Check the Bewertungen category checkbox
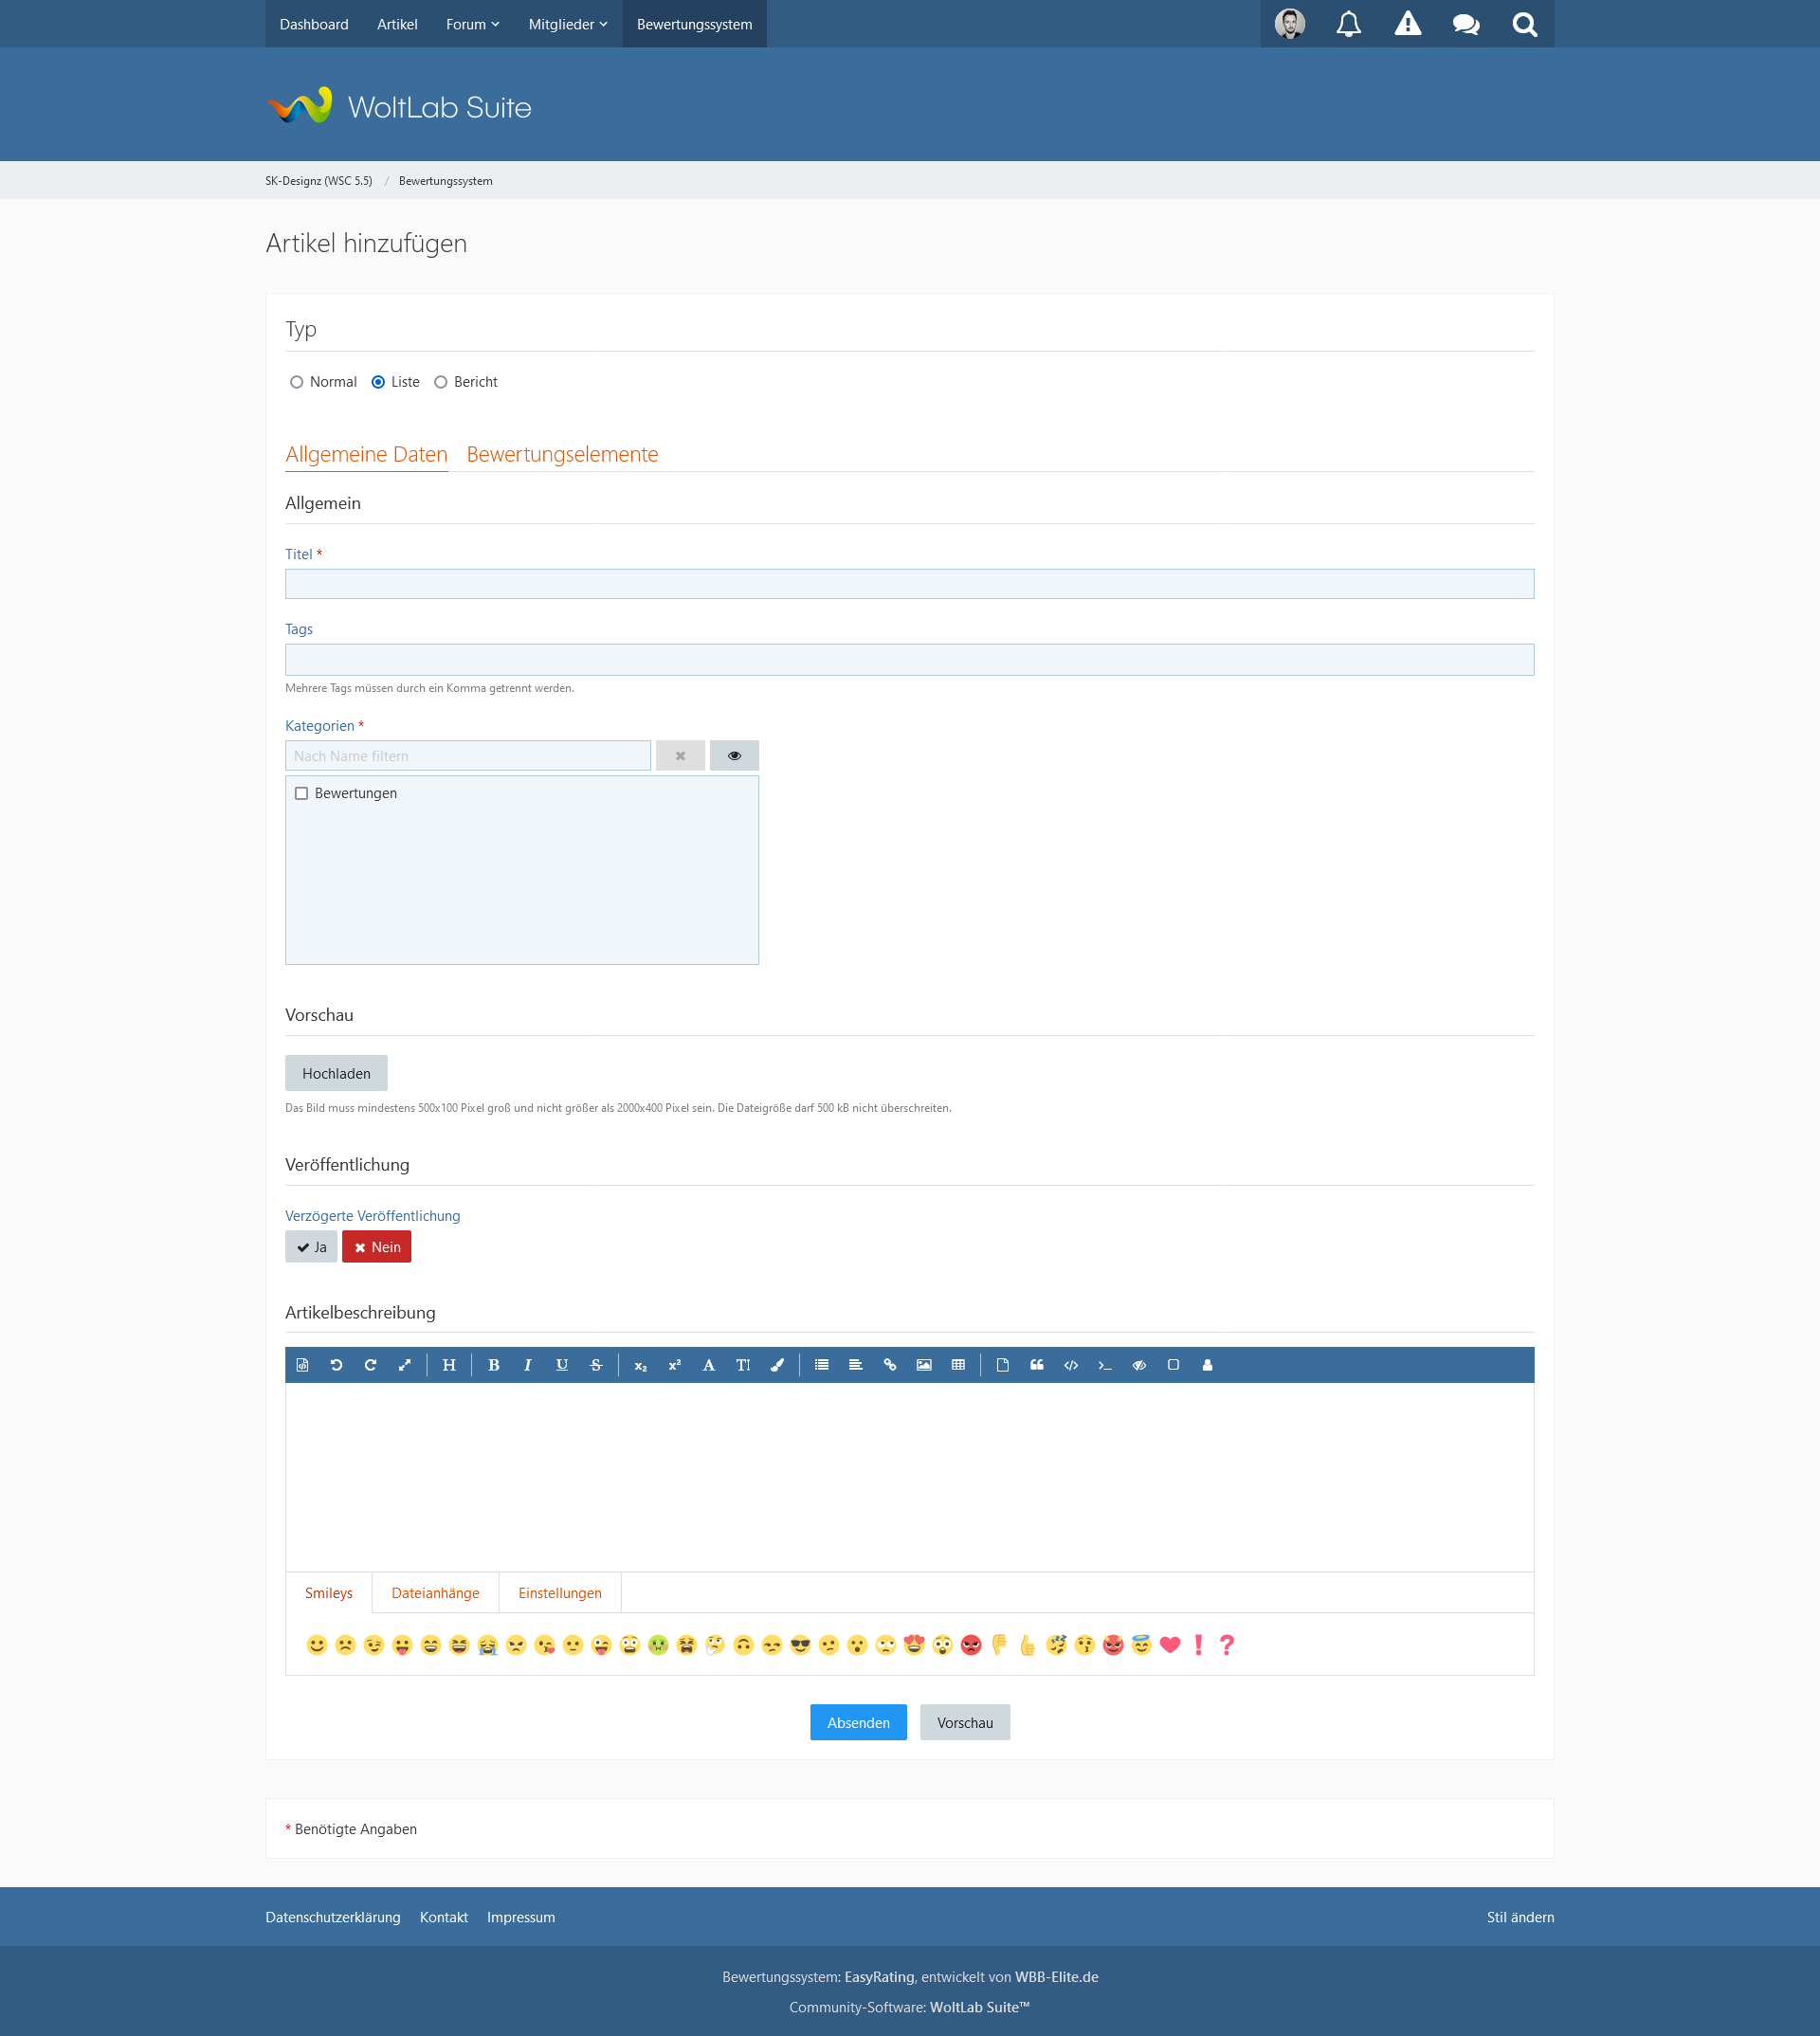Image resolution: width=1820 pixels, height=2036 pixels. [x=302, y=793]
